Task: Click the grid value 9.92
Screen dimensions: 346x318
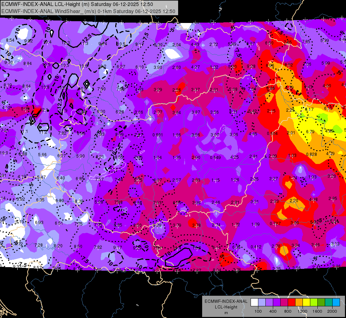Action: click(29, 41)
